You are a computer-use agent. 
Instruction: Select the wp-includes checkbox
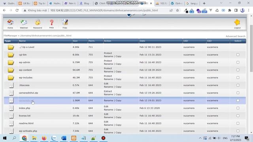[x=238, y=78]
